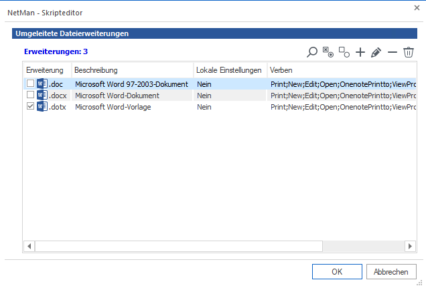The image size is (426, 290).
Task: Click the deselect all entries icon
Action: click(344, 52)
